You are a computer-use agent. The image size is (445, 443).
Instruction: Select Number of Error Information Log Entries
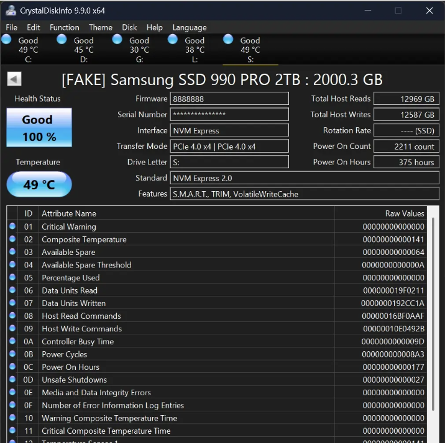pyautogui.click(x=112, y=405)
